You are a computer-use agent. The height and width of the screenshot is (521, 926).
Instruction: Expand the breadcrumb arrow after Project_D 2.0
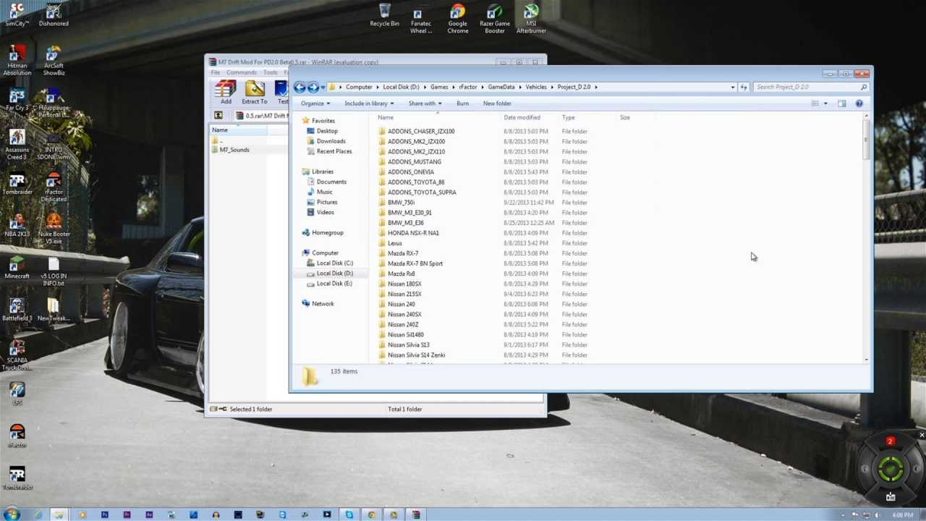[x=596, y=87]
